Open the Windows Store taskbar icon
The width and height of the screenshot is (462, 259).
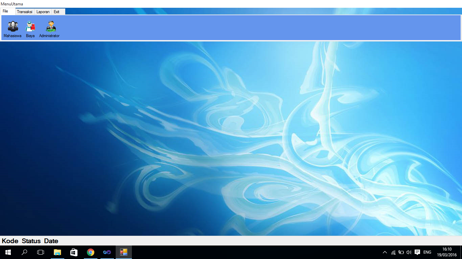[x=74, y=252]
